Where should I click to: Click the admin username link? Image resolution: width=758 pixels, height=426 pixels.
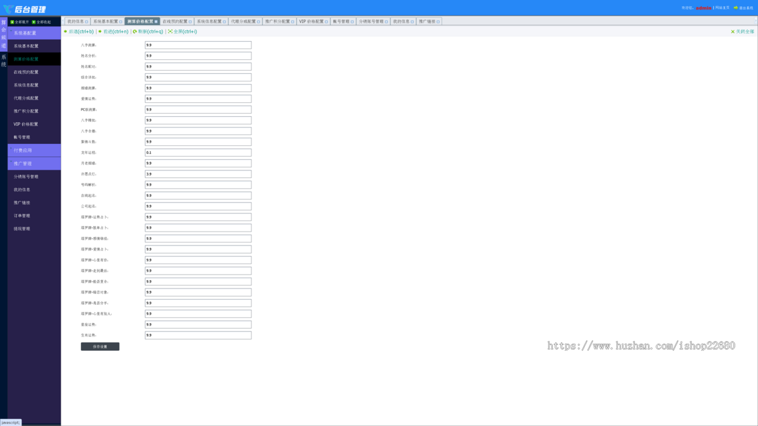(x=704, y=8)
